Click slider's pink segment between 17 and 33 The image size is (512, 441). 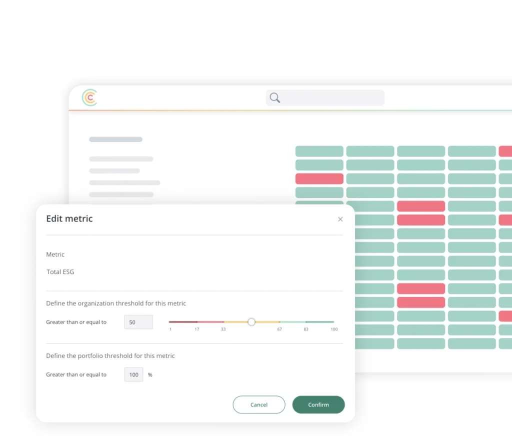(x=210, y=322)
